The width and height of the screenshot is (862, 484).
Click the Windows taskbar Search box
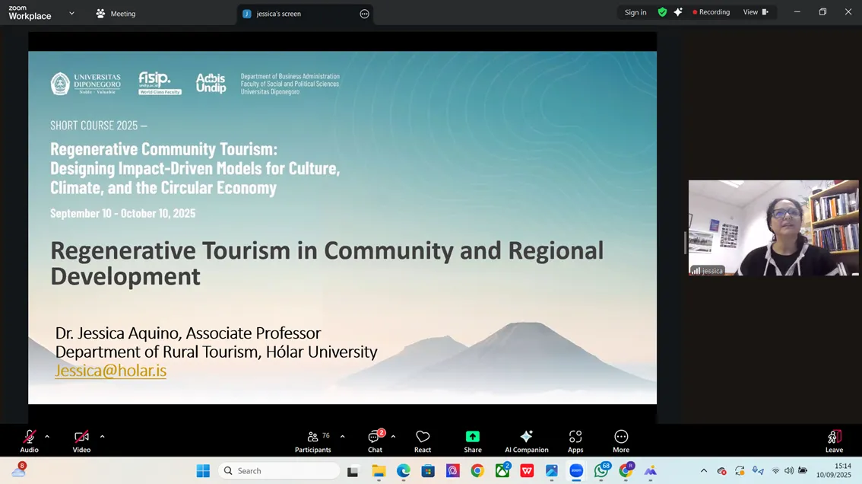tap(279, 471)
